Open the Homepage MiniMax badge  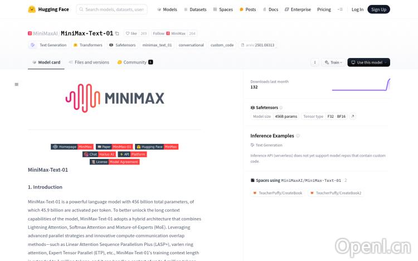tap(72, 147)
